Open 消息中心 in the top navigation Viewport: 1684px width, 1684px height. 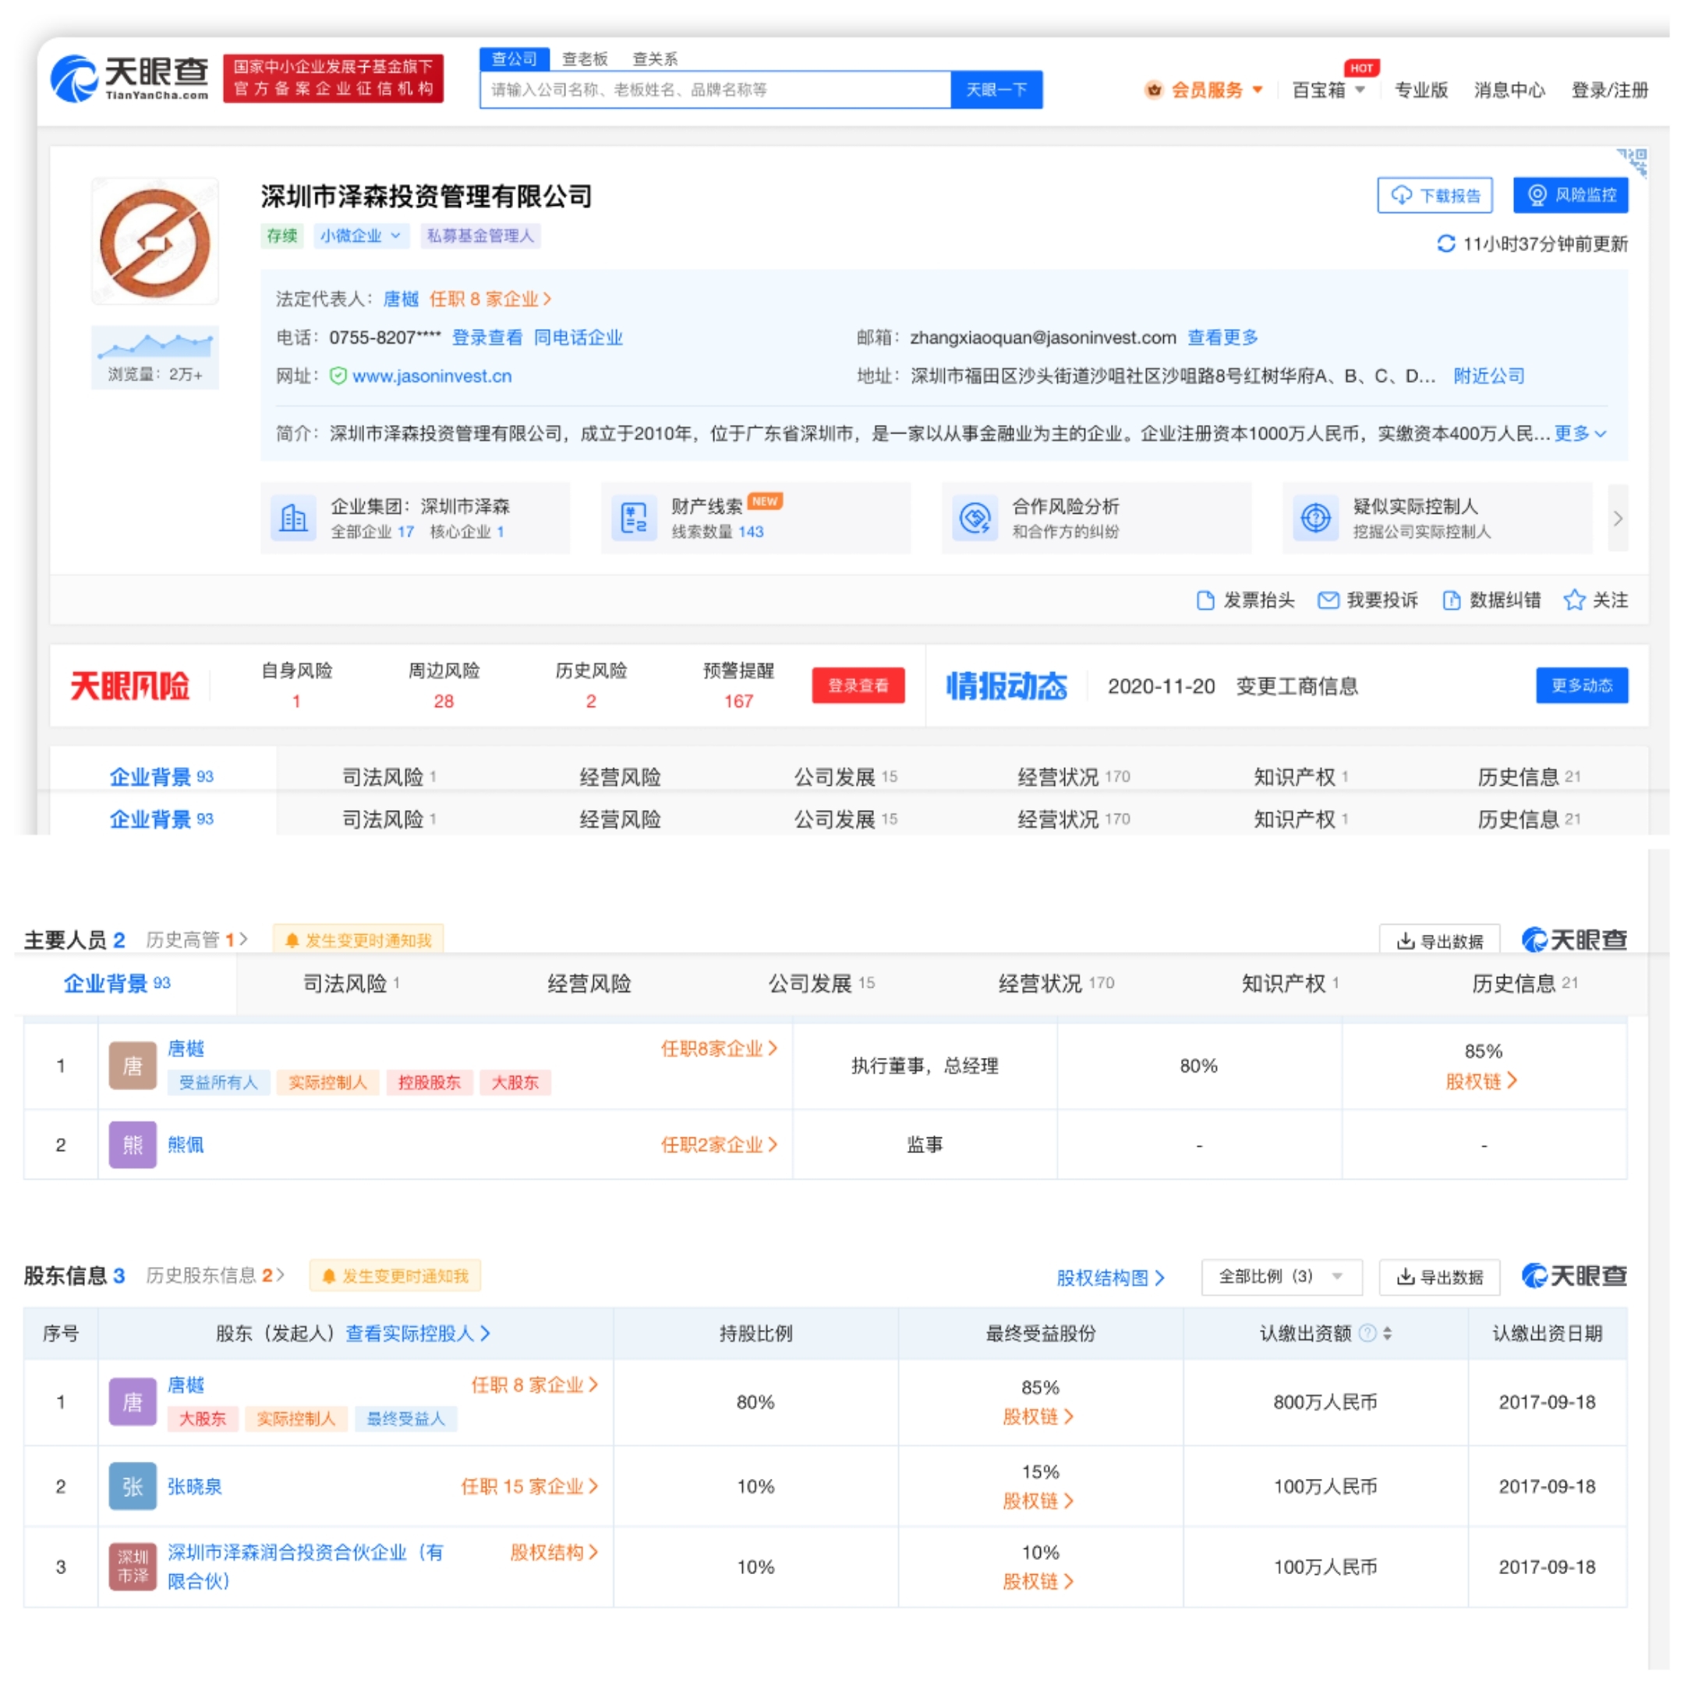(x=1509, y=90)
